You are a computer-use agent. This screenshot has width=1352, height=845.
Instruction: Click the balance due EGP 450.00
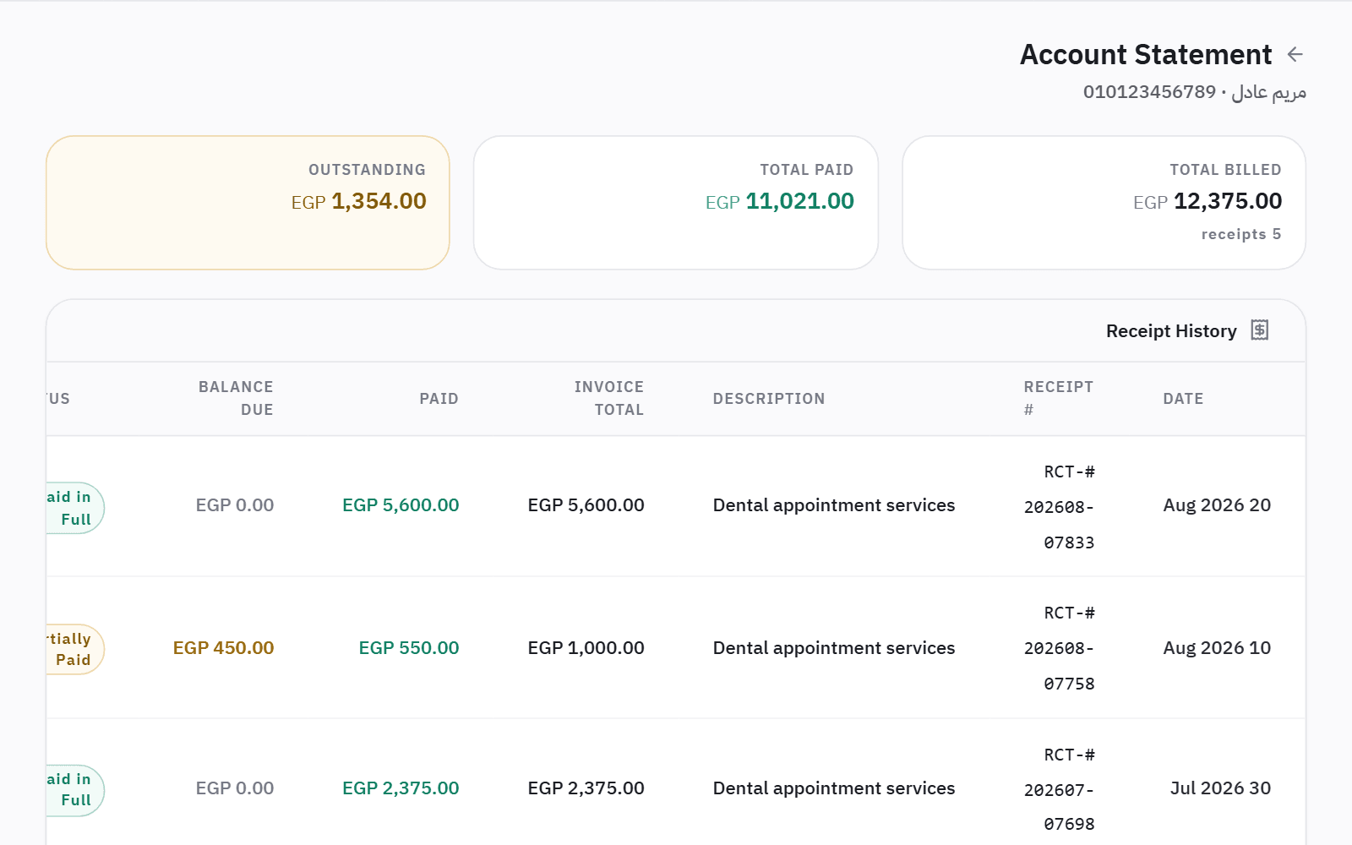[223, 648]
